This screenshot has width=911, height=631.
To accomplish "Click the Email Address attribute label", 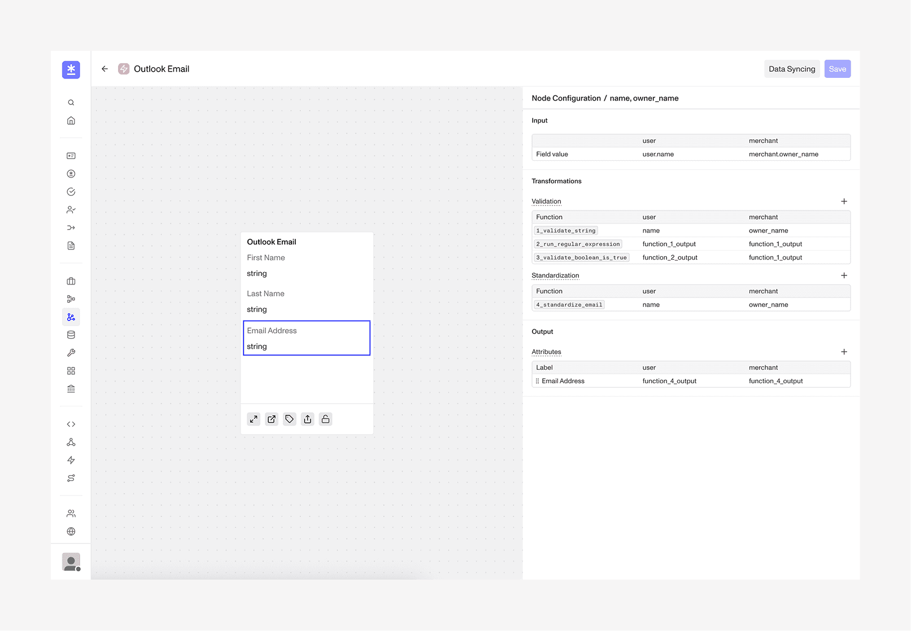I will coord(563,381).
